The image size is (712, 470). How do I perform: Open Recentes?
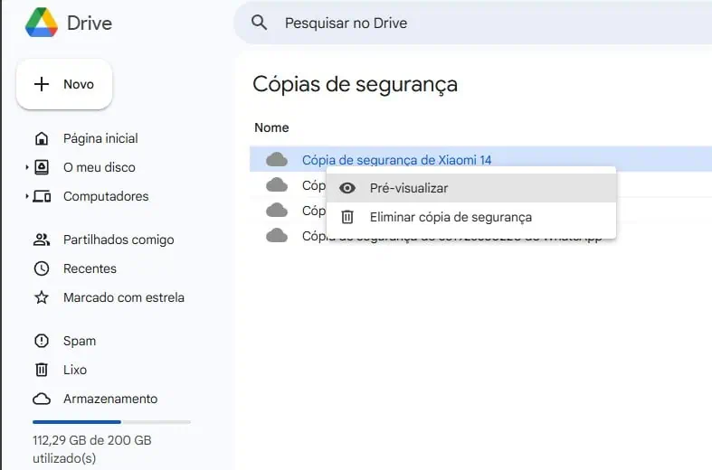point(90,268)
